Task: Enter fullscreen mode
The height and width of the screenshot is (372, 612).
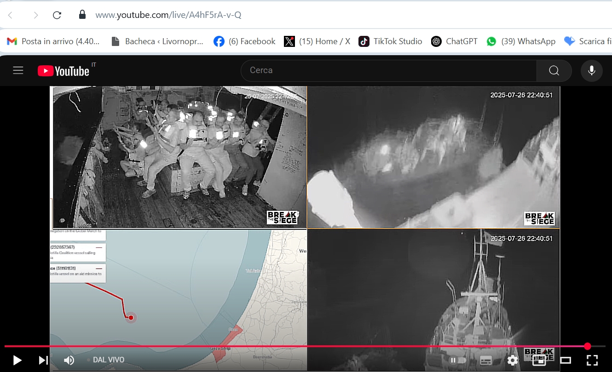Action: [592, 361]
